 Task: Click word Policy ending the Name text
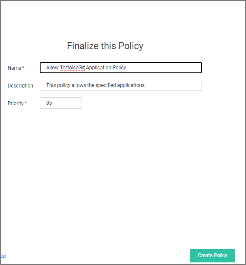(119, 68)
